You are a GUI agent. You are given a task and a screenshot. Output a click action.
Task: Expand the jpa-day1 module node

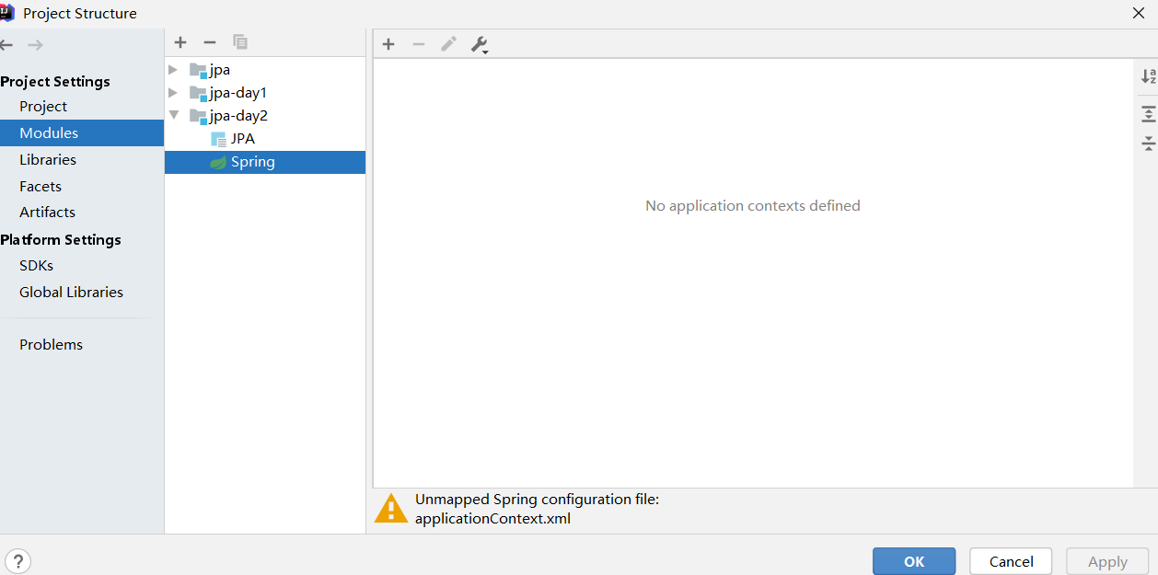click(174, 92)
